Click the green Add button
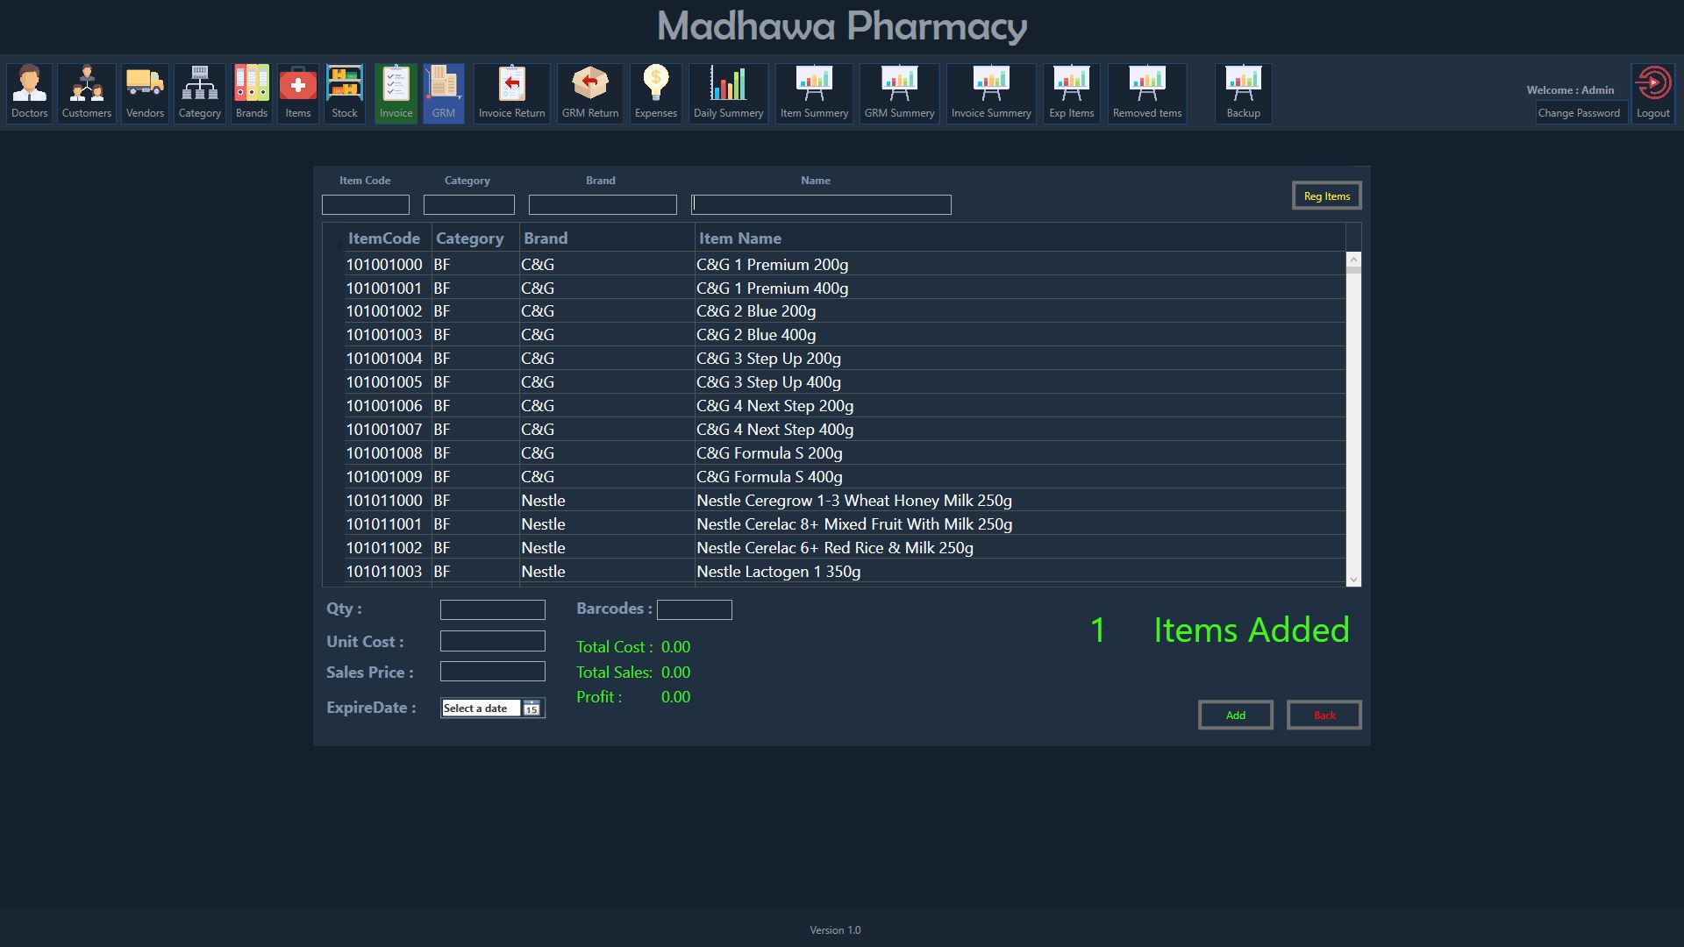Screen dimensions: 1684x947 1236,716
